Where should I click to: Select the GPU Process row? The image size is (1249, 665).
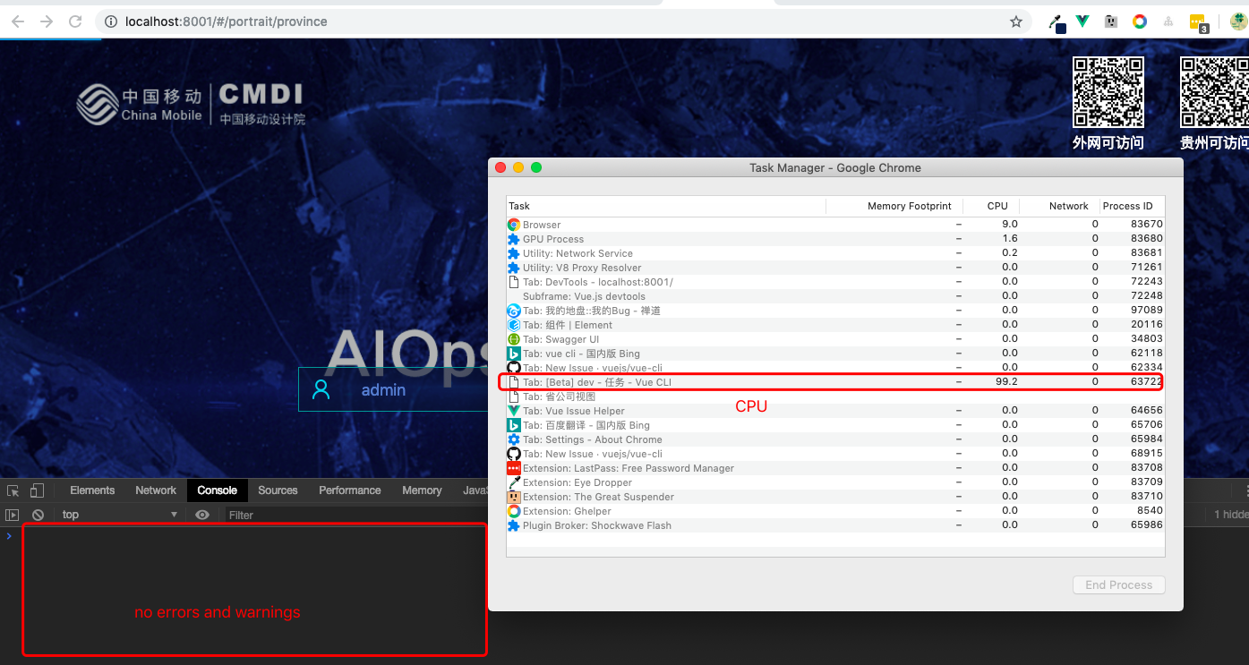[x=835, y=239]
